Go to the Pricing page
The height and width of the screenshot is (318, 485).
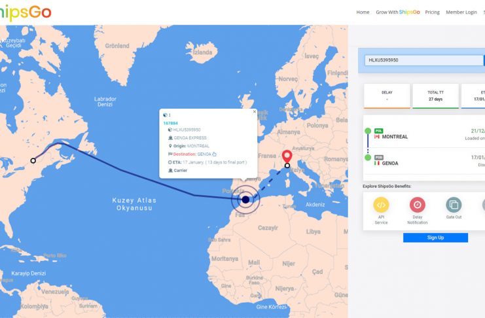coord(432,12)
